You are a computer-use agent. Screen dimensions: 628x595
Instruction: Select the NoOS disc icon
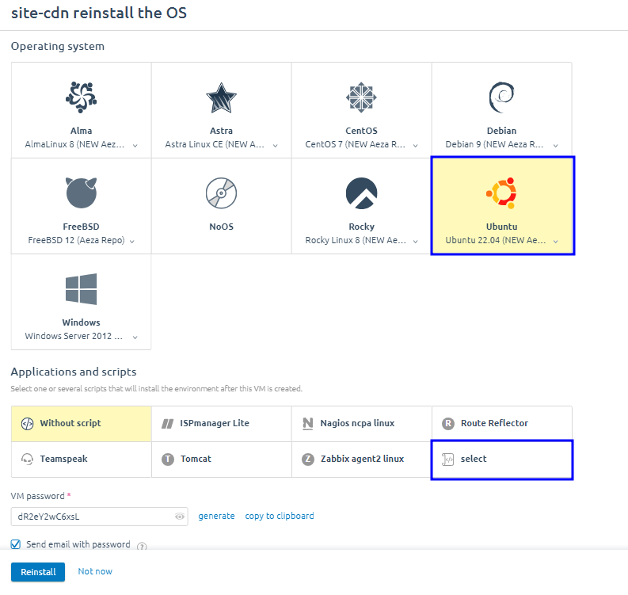[x=221, y=193]
